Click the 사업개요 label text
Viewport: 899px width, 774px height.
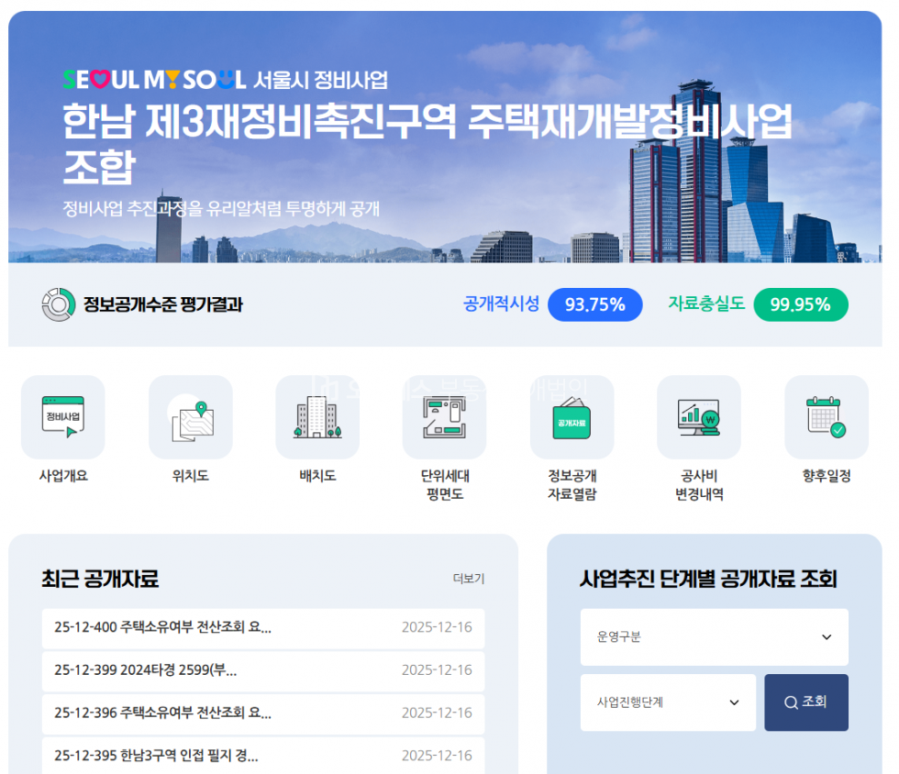pos(63,476)
